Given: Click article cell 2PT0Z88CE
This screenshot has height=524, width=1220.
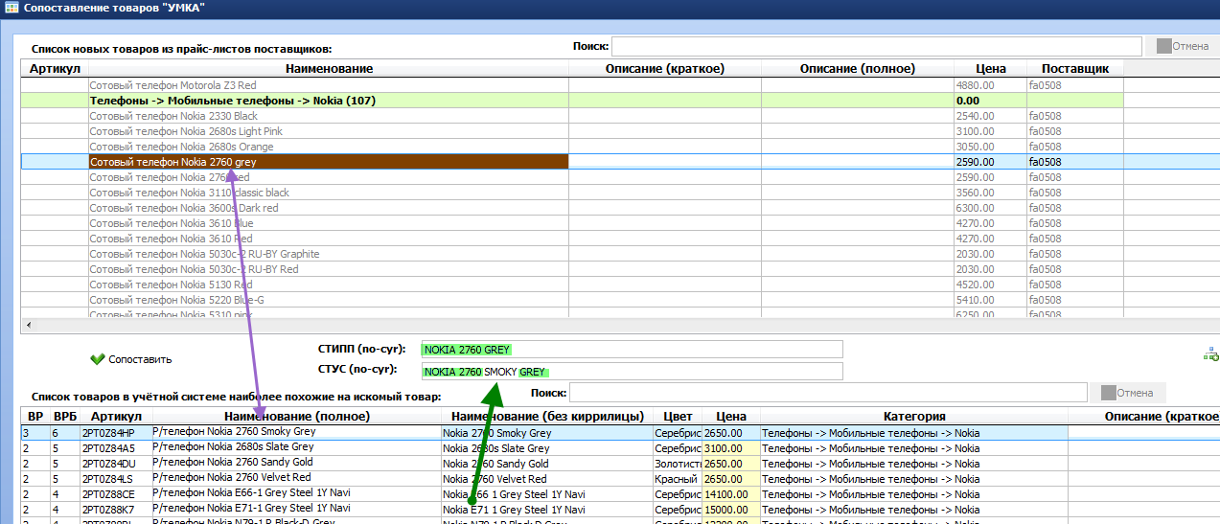Looking at the screenshot, I should pos(115,494).
